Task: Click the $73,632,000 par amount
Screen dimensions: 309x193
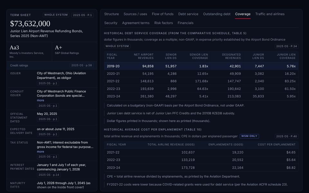Action: pyautogui.click(x=30, y=23)
